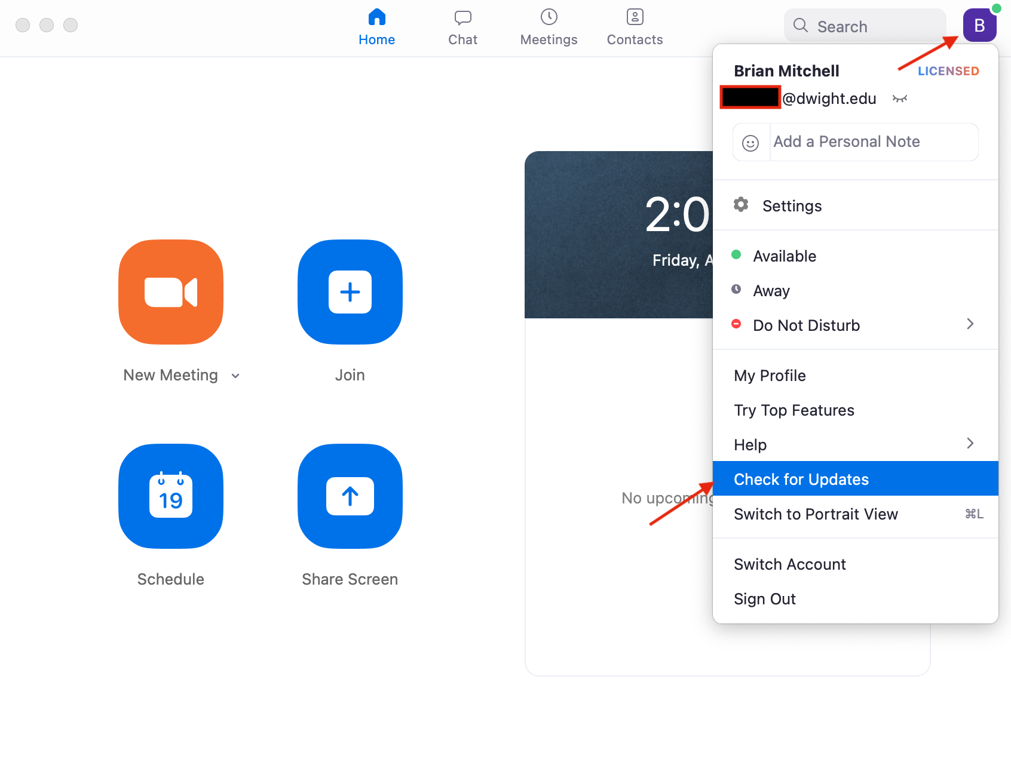This screenshot has width=1011, height=762.
Task: Click the Join label
Action: 350,375
